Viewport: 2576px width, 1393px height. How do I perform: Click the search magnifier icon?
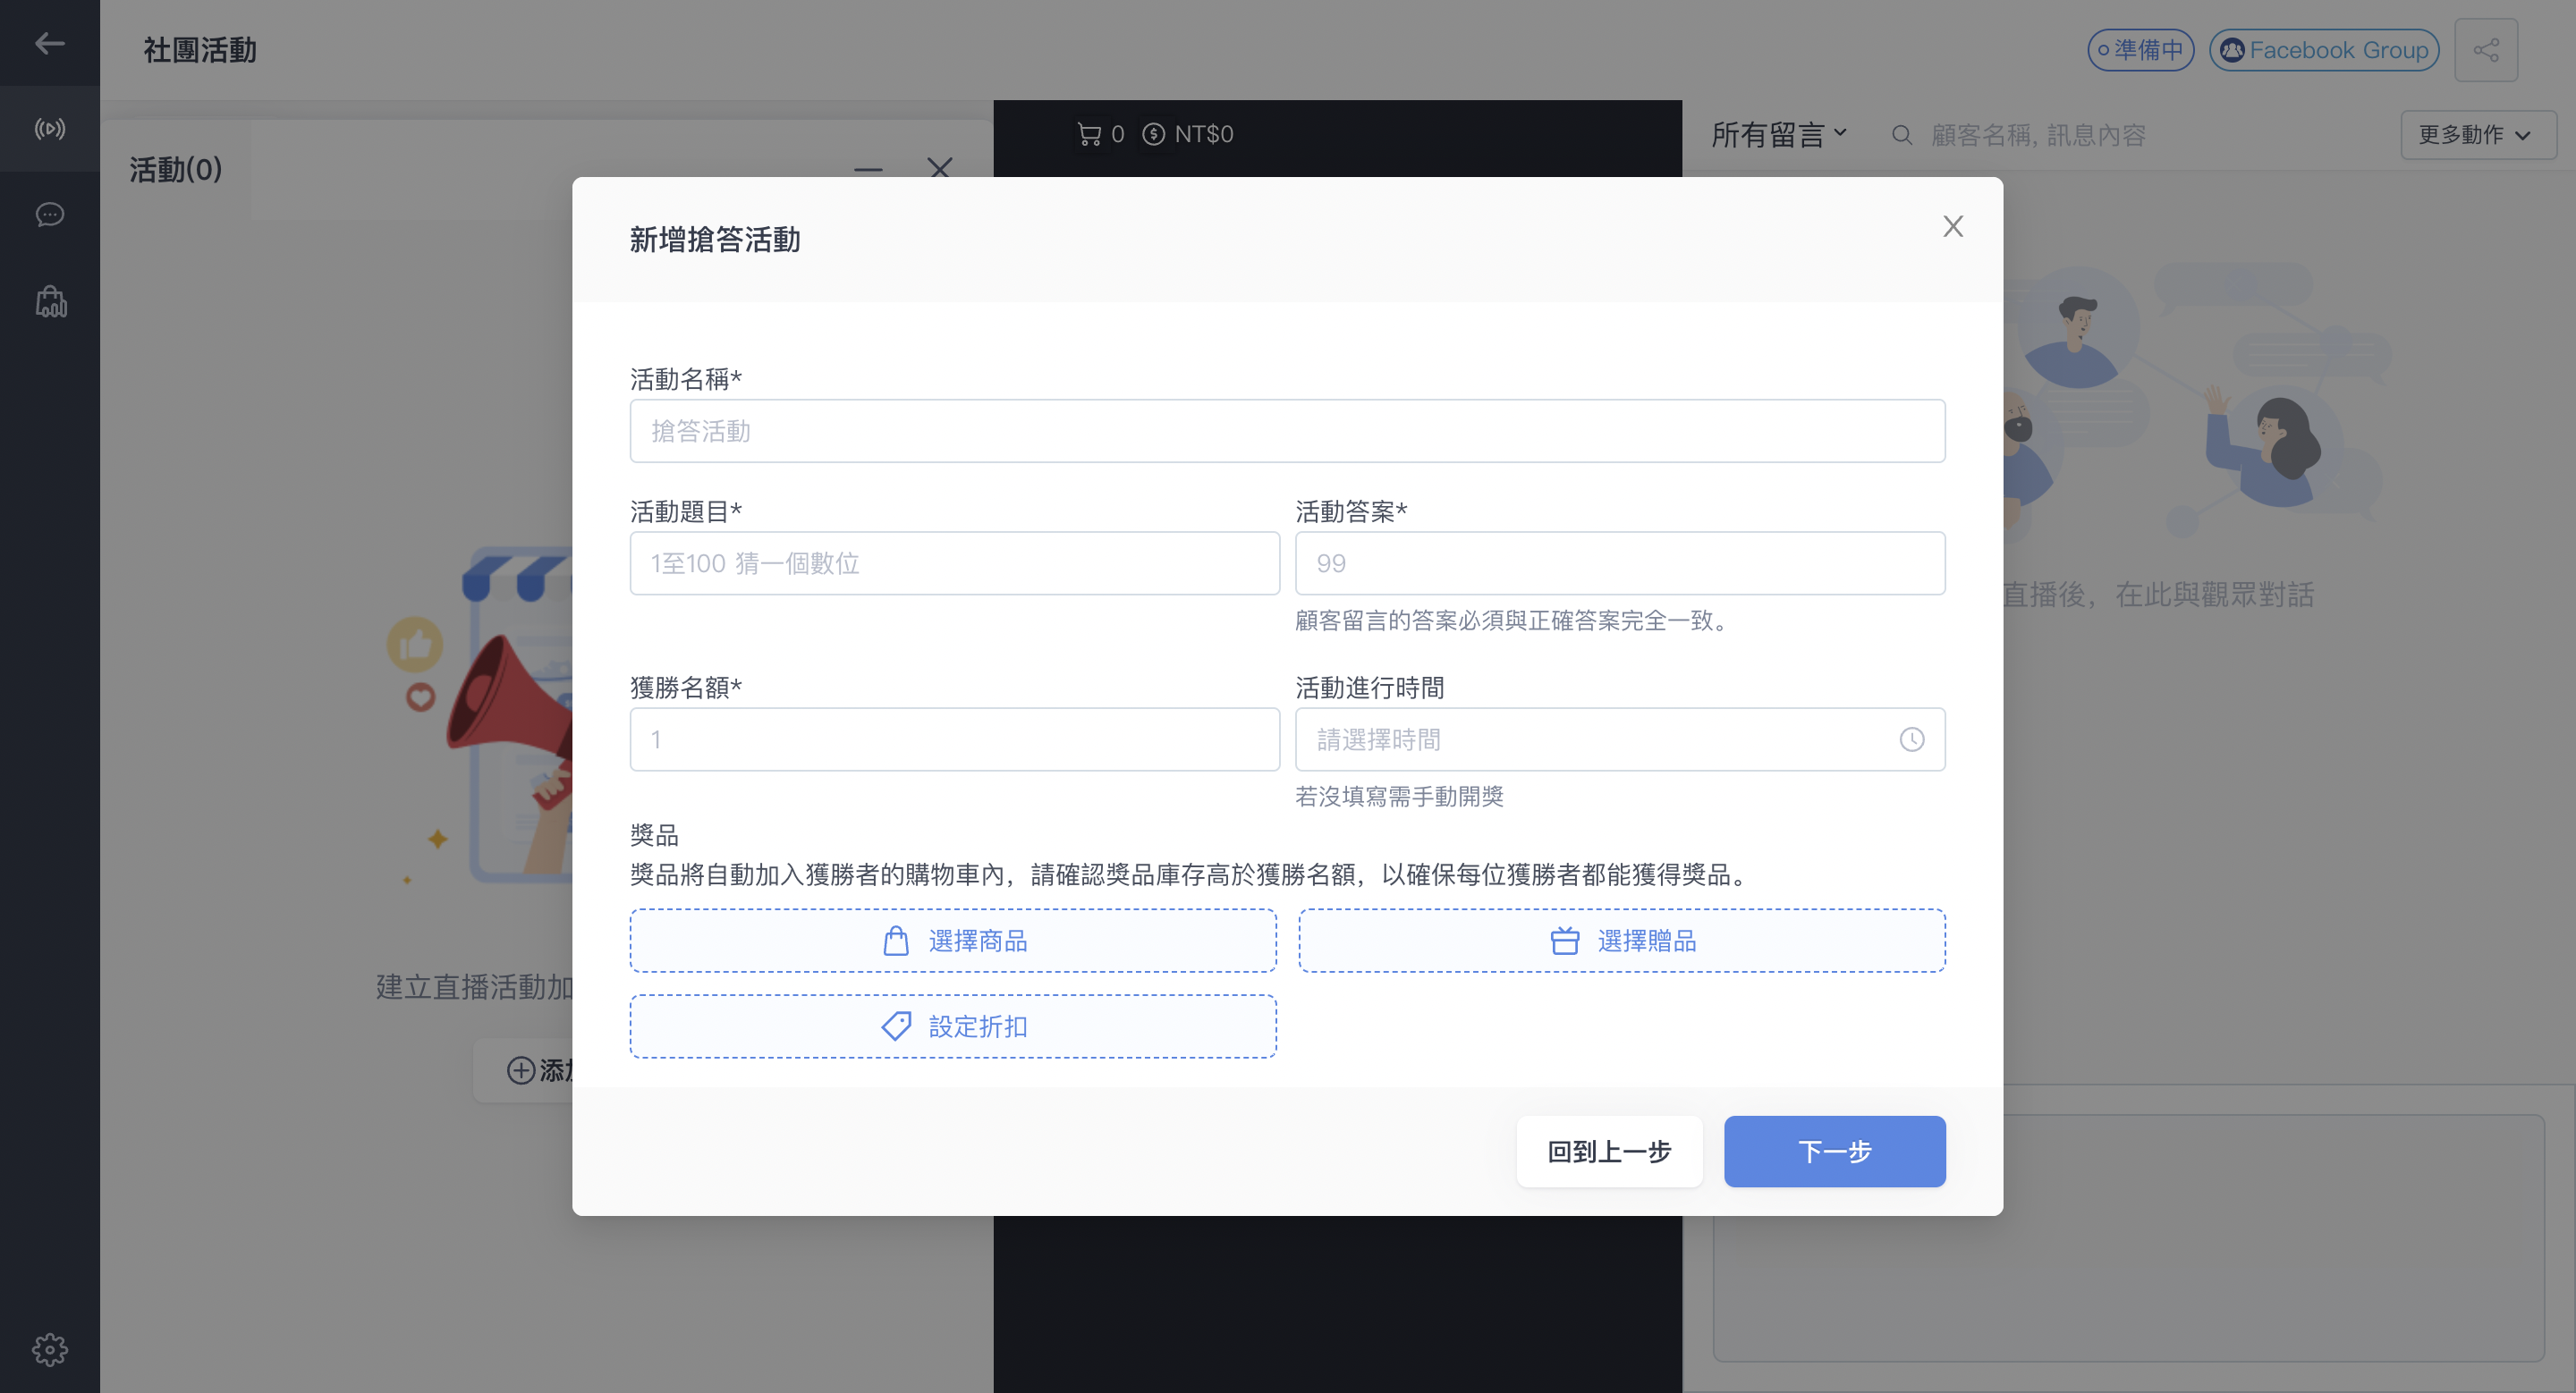tap(1902, 135)
